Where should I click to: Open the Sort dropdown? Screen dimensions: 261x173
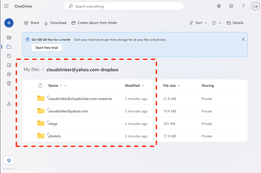(x=198, y=23)
